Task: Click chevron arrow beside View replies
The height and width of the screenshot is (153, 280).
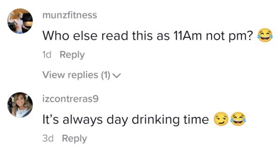Action: pyautogui.click(x=117, y=76)
